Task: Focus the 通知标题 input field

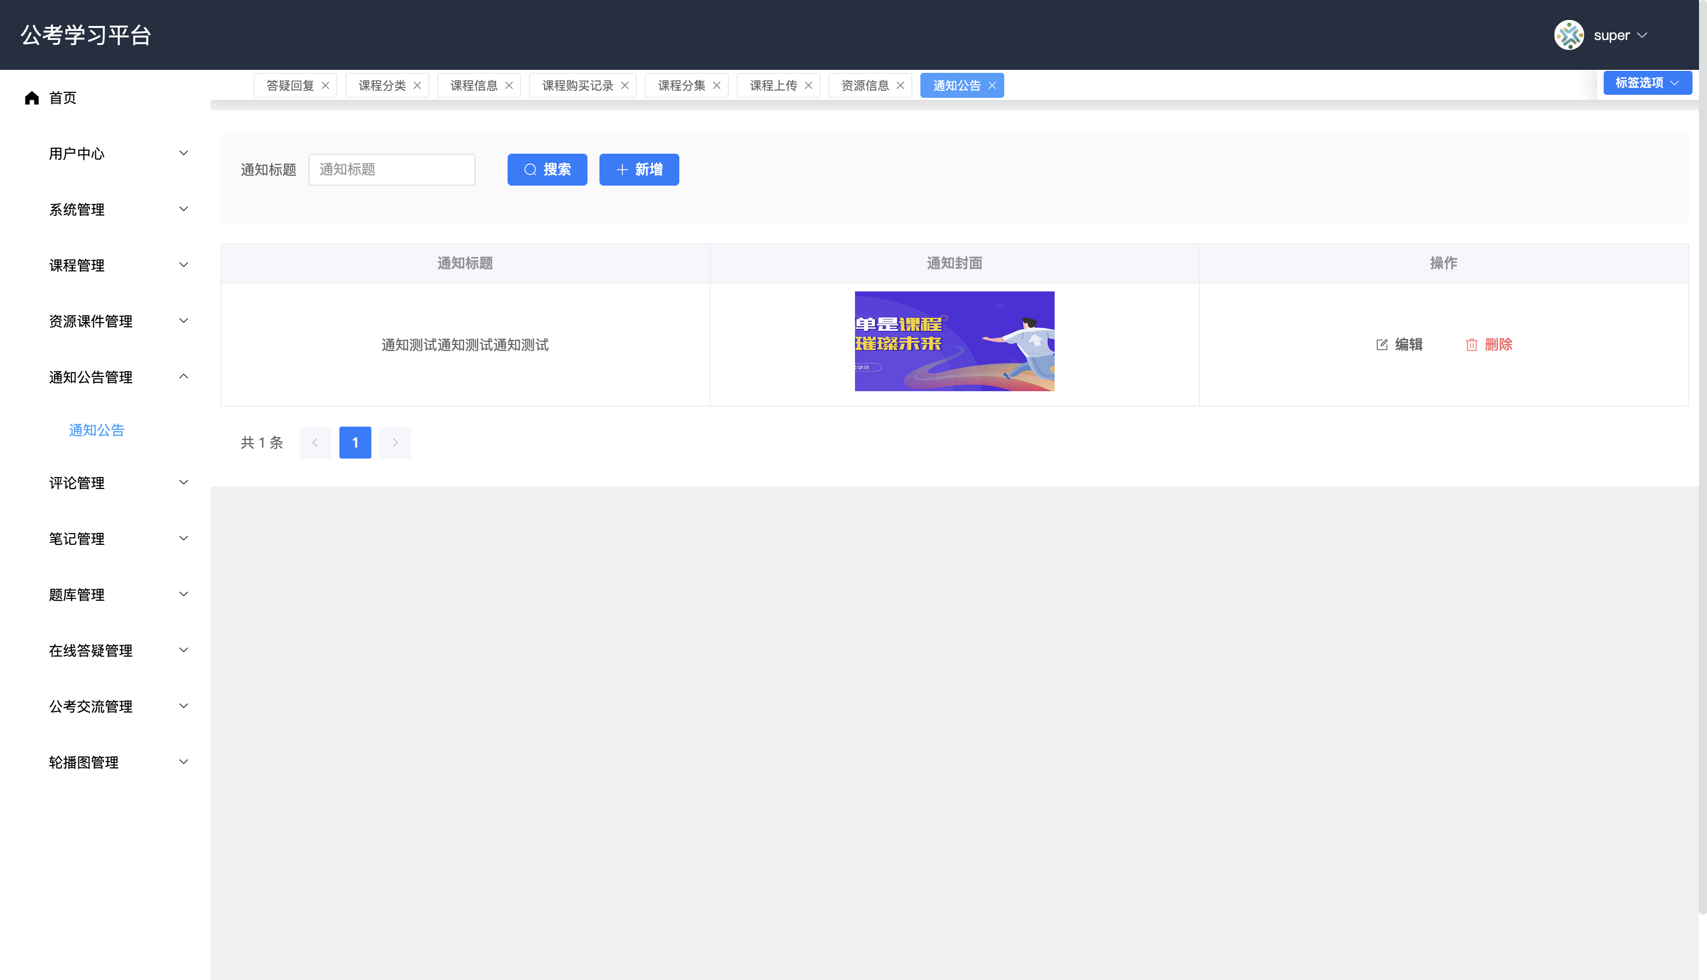Action: click(x=392, y=170)
